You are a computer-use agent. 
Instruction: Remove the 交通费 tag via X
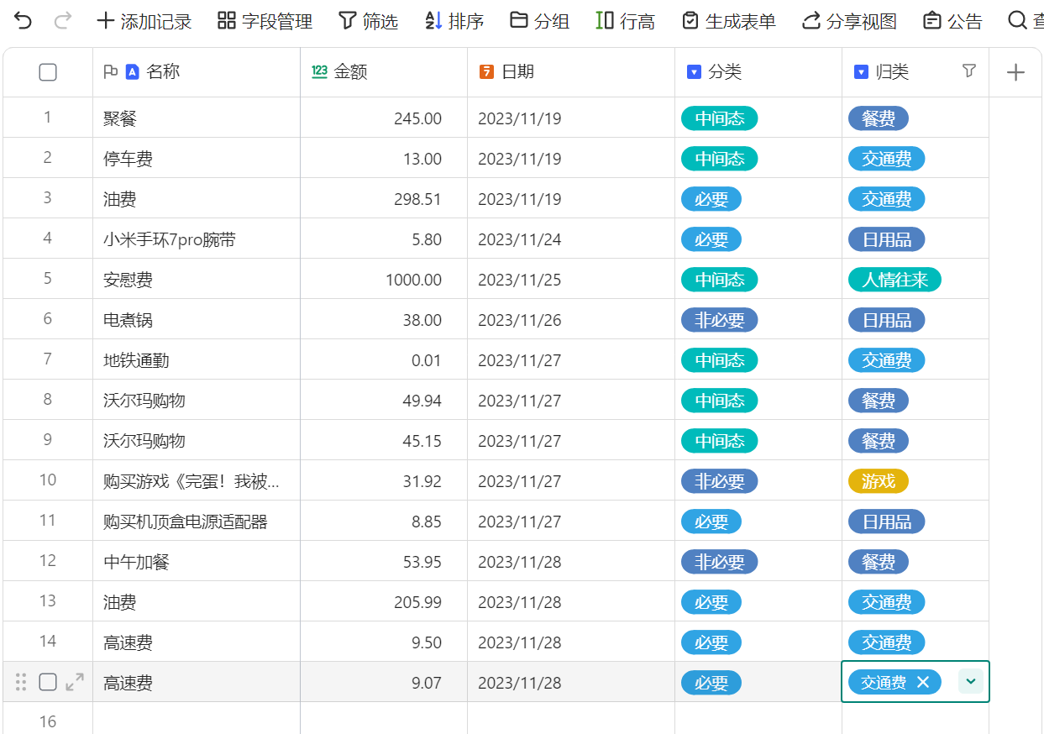click(923, 682)
